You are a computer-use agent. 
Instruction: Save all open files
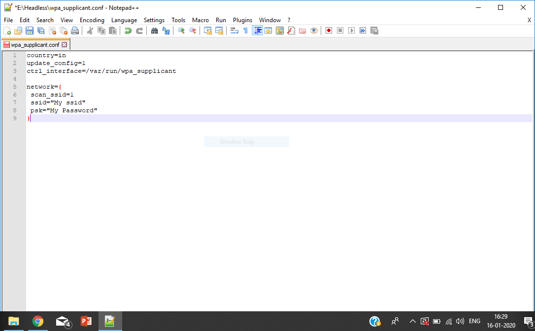tap(40, 30)
